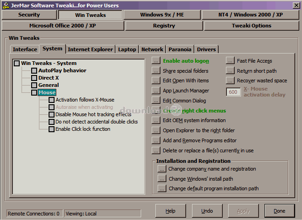The image size is (302, 220).
Task: Open the Windows 9x / ME tab
Action: (162, 15)
